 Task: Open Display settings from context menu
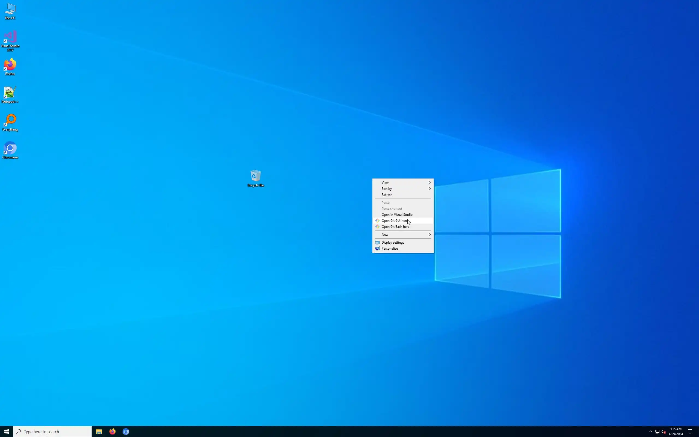pyautogui.click(x=393, y=243)
